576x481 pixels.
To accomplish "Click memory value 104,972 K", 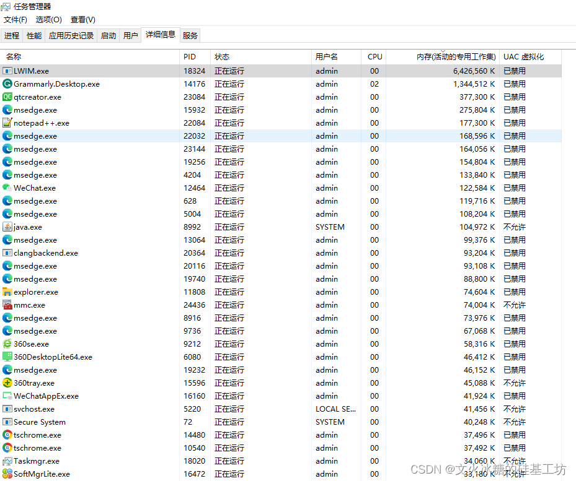I will (477, 227).
